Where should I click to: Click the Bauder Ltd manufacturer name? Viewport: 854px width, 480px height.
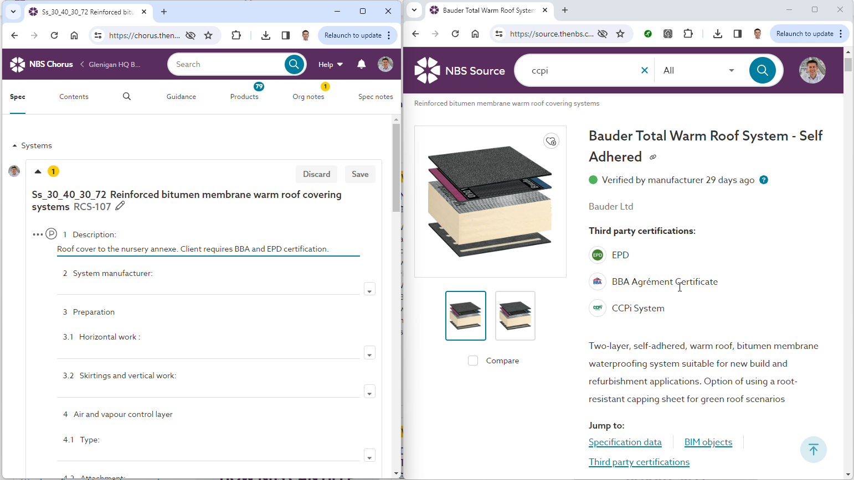611,206
